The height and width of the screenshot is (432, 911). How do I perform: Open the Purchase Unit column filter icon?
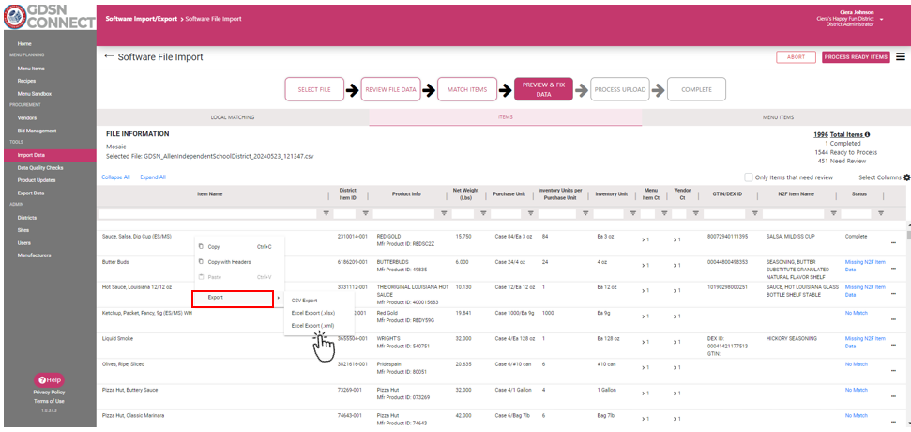[x=530, y=213]
